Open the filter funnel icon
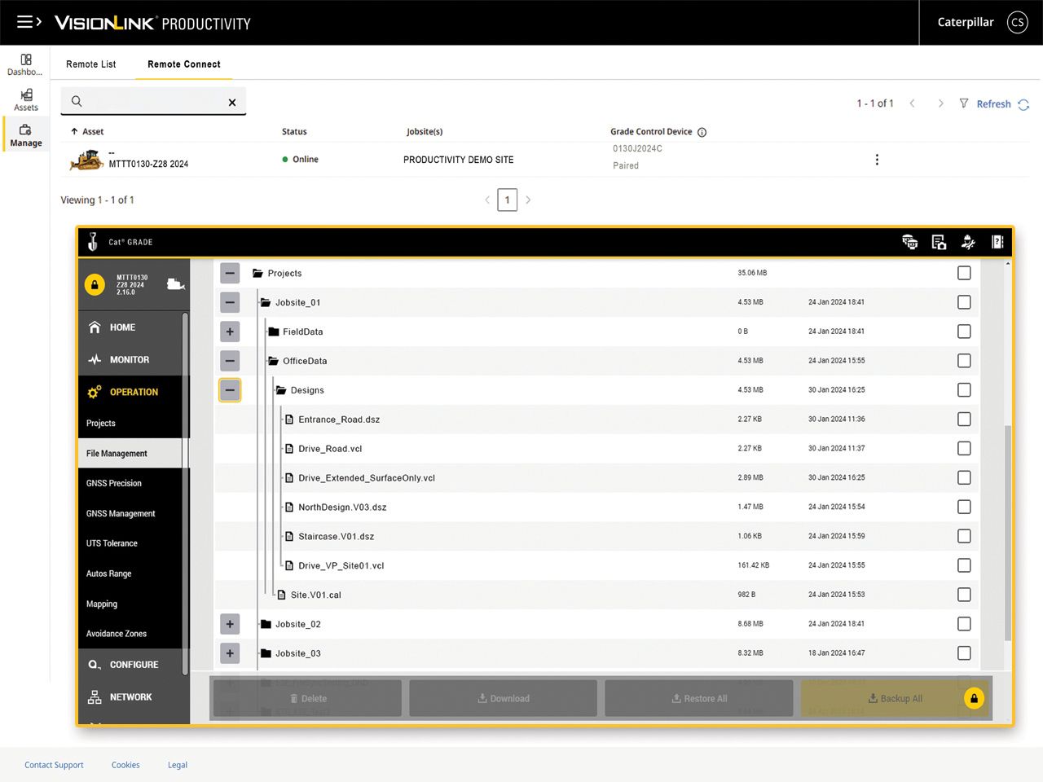The image size is (1043, 782). [x=964, y=103]
